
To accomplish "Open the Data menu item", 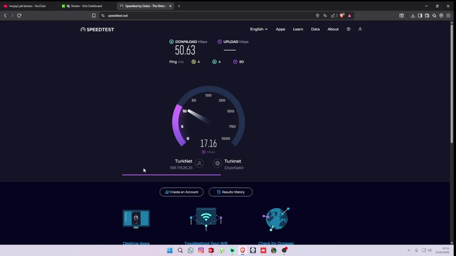I will tap(315, 29).
